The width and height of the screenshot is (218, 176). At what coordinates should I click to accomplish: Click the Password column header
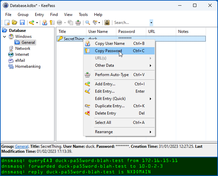(131, 32)
